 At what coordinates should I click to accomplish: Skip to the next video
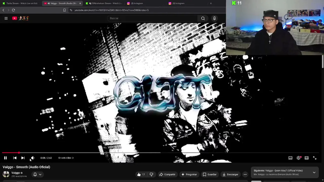click(x=23, y=158)
